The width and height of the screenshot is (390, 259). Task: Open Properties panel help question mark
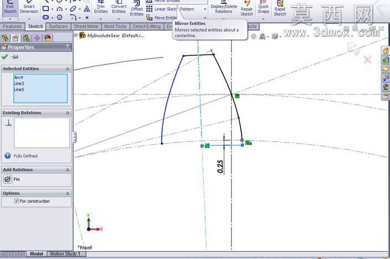[x=68, y=47]
